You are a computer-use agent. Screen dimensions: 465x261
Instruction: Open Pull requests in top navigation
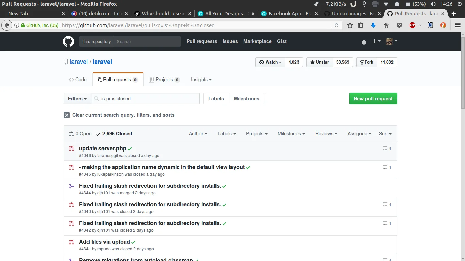point(202,41)
